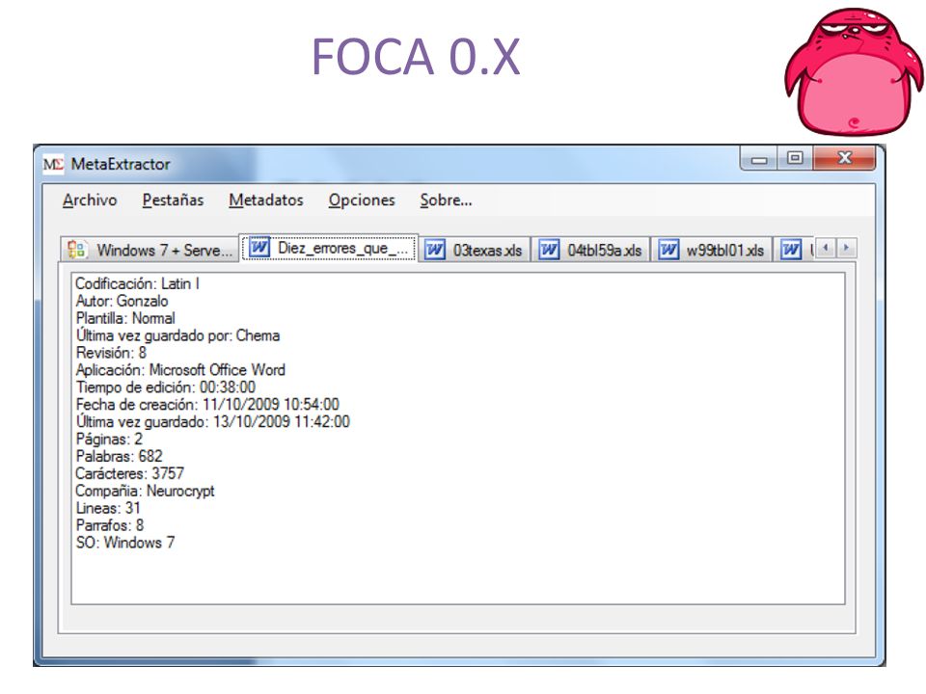Click the 'Parrafos: 8' line

pos(110,525)
